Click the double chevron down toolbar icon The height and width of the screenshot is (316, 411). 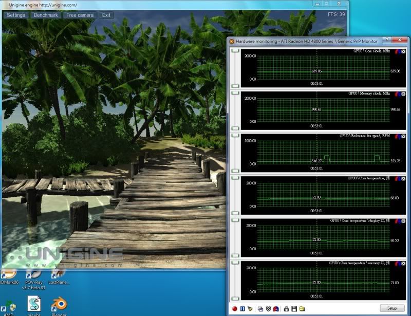tap(268, 308)
